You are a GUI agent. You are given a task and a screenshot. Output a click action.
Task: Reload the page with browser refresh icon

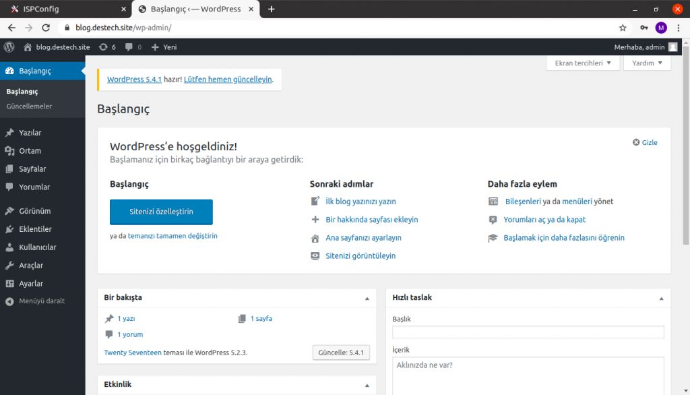46,28
